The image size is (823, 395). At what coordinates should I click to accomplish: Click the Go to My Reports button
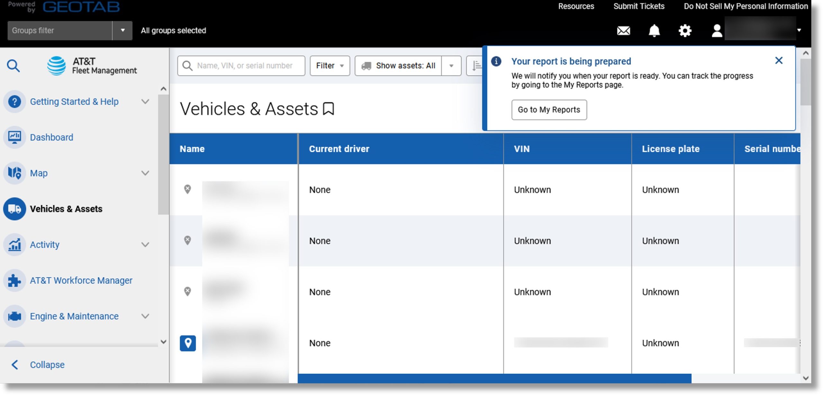[x=549, y=109]
